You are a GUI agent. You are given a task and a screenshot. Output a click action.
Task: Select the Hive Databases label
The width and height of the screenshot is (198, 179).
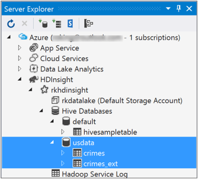[87, 111]
